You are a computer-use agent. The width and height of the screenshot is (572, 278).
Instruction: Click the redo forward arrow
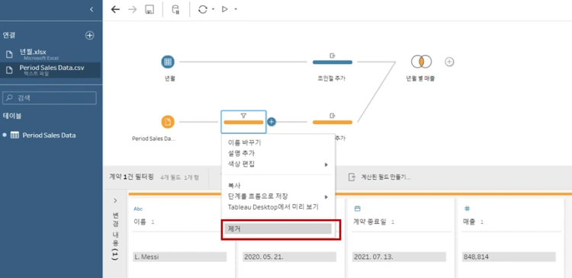(133, 9)
